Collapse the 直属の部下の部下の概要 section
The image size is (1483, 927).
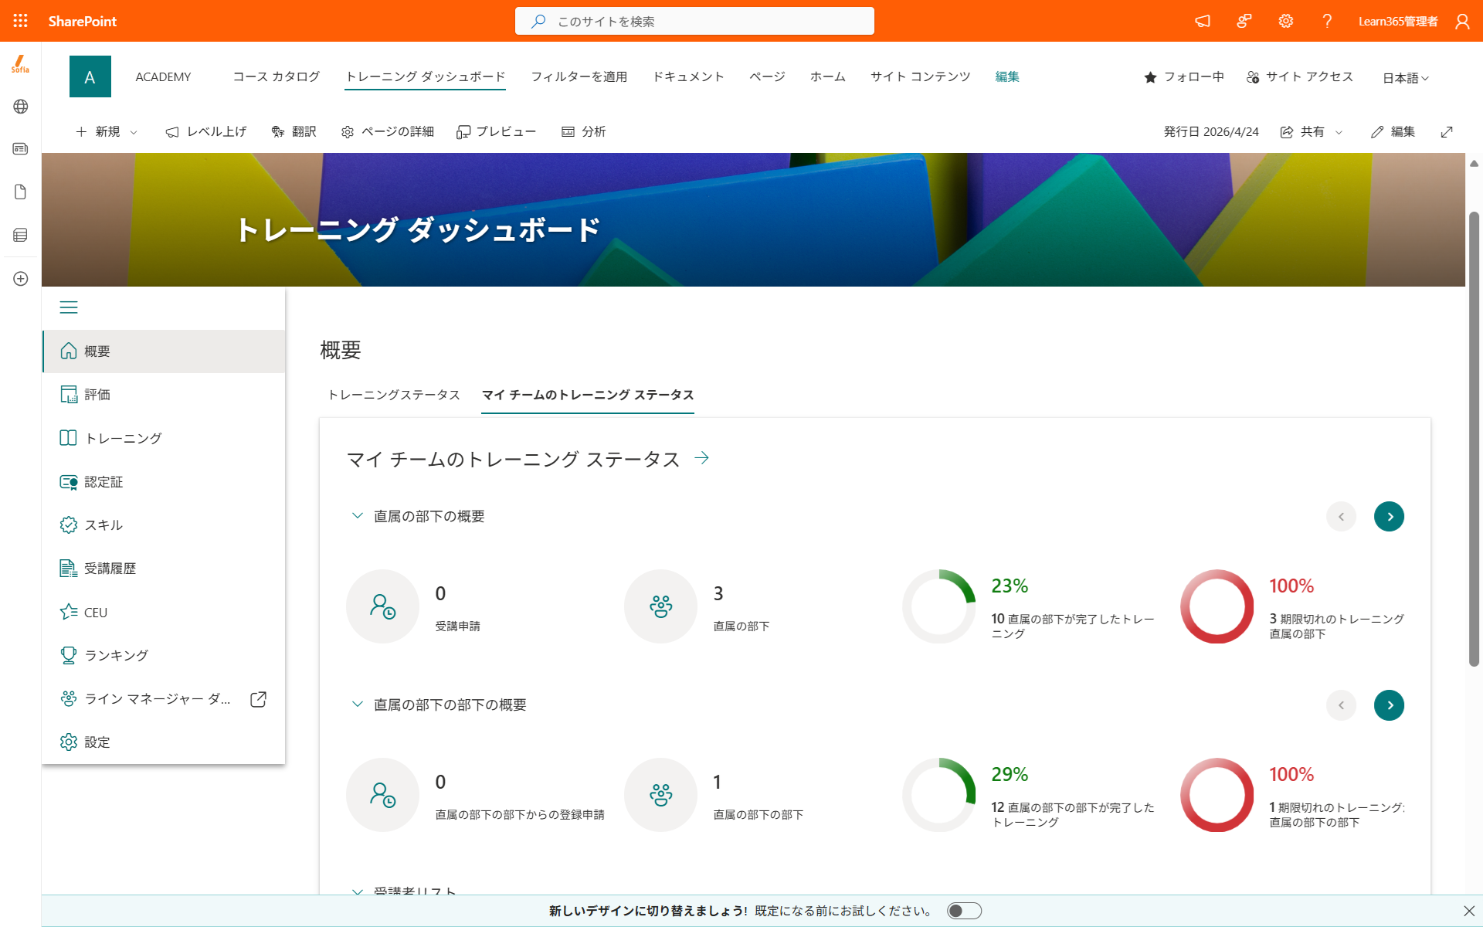tap(357, 705)
